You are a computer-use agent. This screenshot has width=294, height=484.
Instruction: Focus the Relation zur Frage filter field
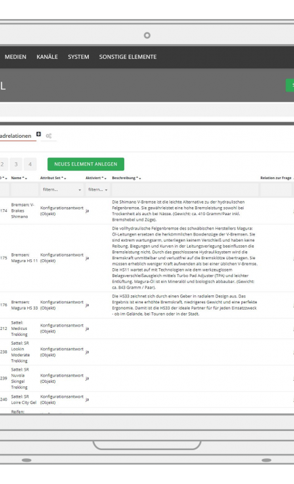276,189
